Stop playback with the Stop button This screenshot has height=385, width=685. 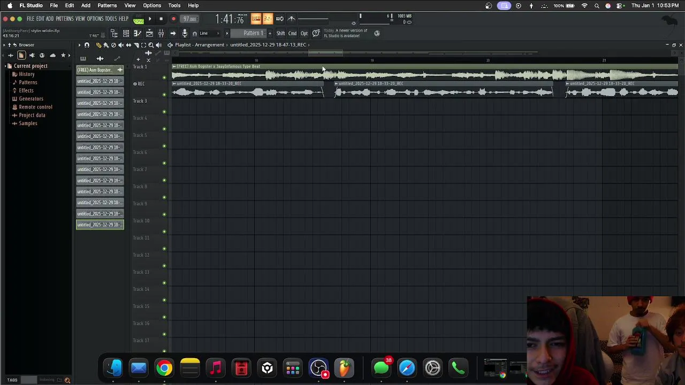click(x=161, y=19)
